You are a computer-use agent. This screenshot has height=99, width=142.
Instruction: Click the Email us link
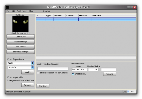point(46,11)
